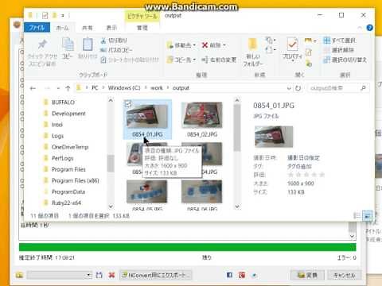Screen dimensions: 382x286
Task: Collapse the ribbon with the chevron
Action: 360,28
